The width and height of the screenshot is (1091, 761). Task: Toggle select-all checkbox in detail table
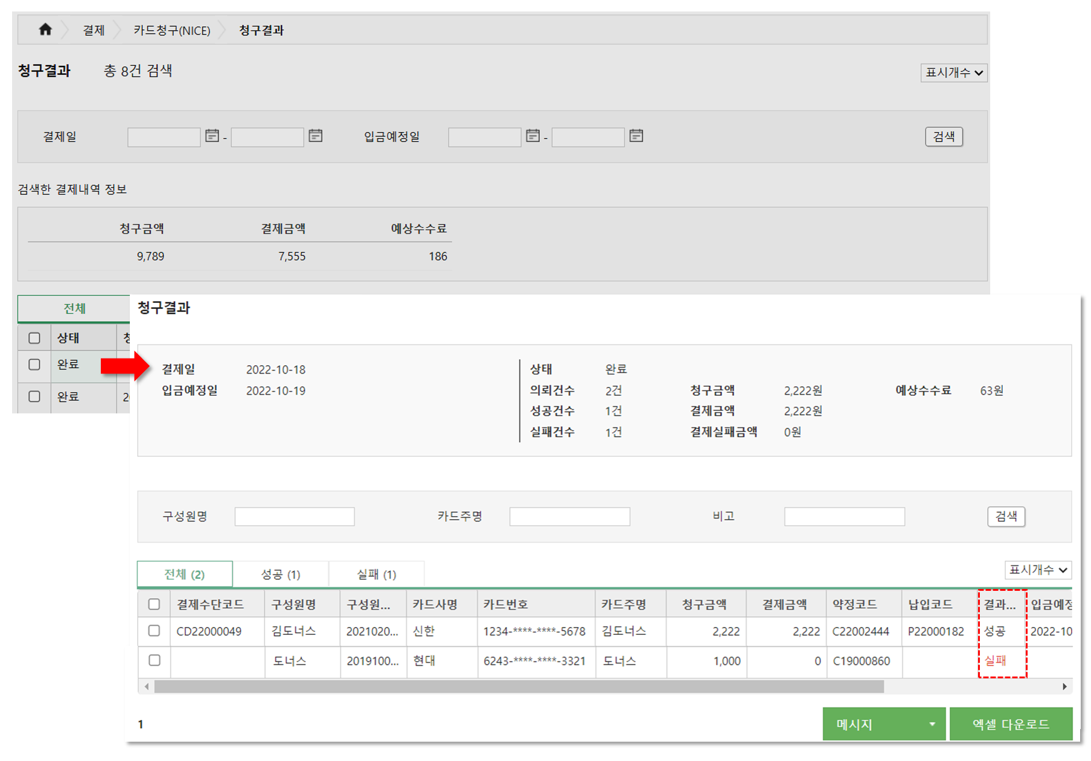(154, 604)
